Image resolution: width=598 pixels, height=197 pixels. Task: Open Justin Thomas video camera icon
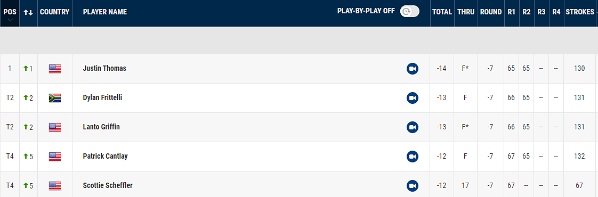[x=413, y=69]
